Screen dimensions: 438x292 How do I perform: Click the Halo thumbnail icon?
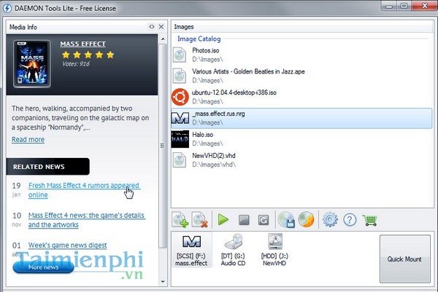pos(180,139)
